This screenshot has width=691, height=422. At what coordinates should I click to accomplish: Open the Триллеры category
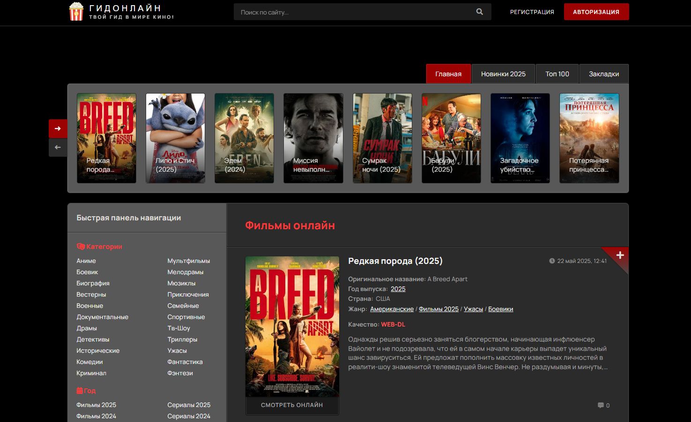pyautogui.click(x=182, y=340)
